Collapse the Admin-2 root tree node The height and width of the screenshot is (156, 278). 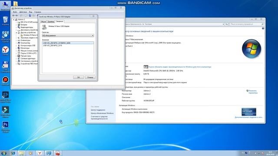click(x=13, y=19)
